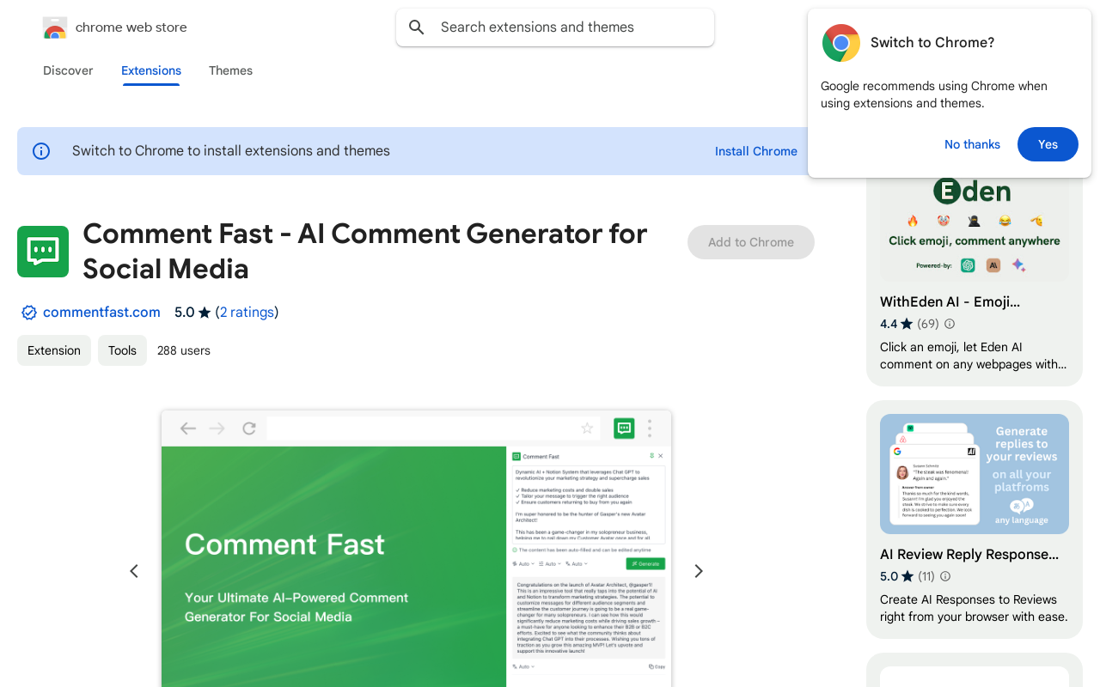Click the verified badge beside commentfast.com
Image resolution: width=1100 pixels, height=687 pixels.
[x=29, y=313]
